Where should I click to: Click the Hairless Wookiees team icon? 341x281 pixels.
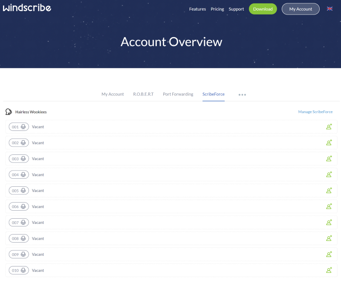[9, 112]
